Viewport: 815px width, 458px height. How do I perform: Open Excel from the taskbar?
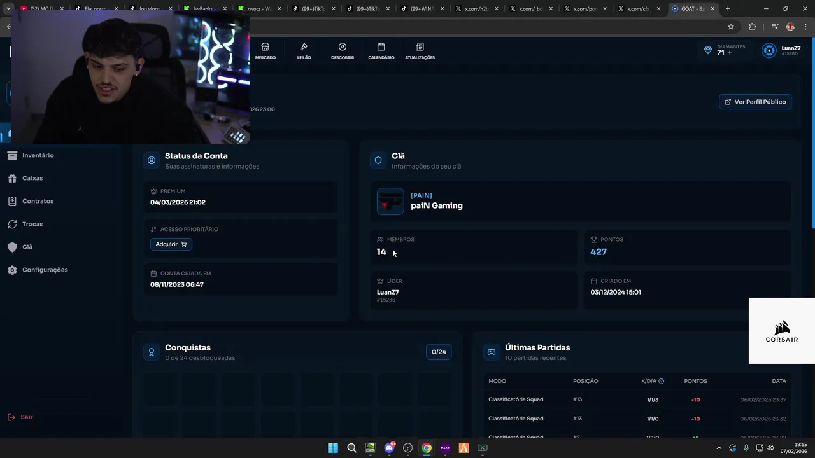(483, 448)
